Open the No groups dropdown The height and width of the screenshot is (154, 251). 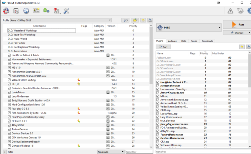(111, 152)
